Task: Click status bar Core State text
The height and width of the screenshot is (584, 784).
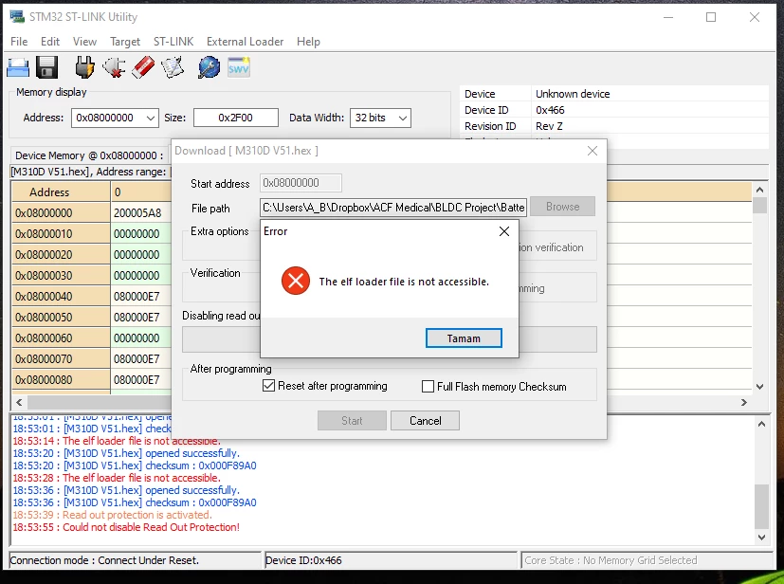Action: click(611, 560)
